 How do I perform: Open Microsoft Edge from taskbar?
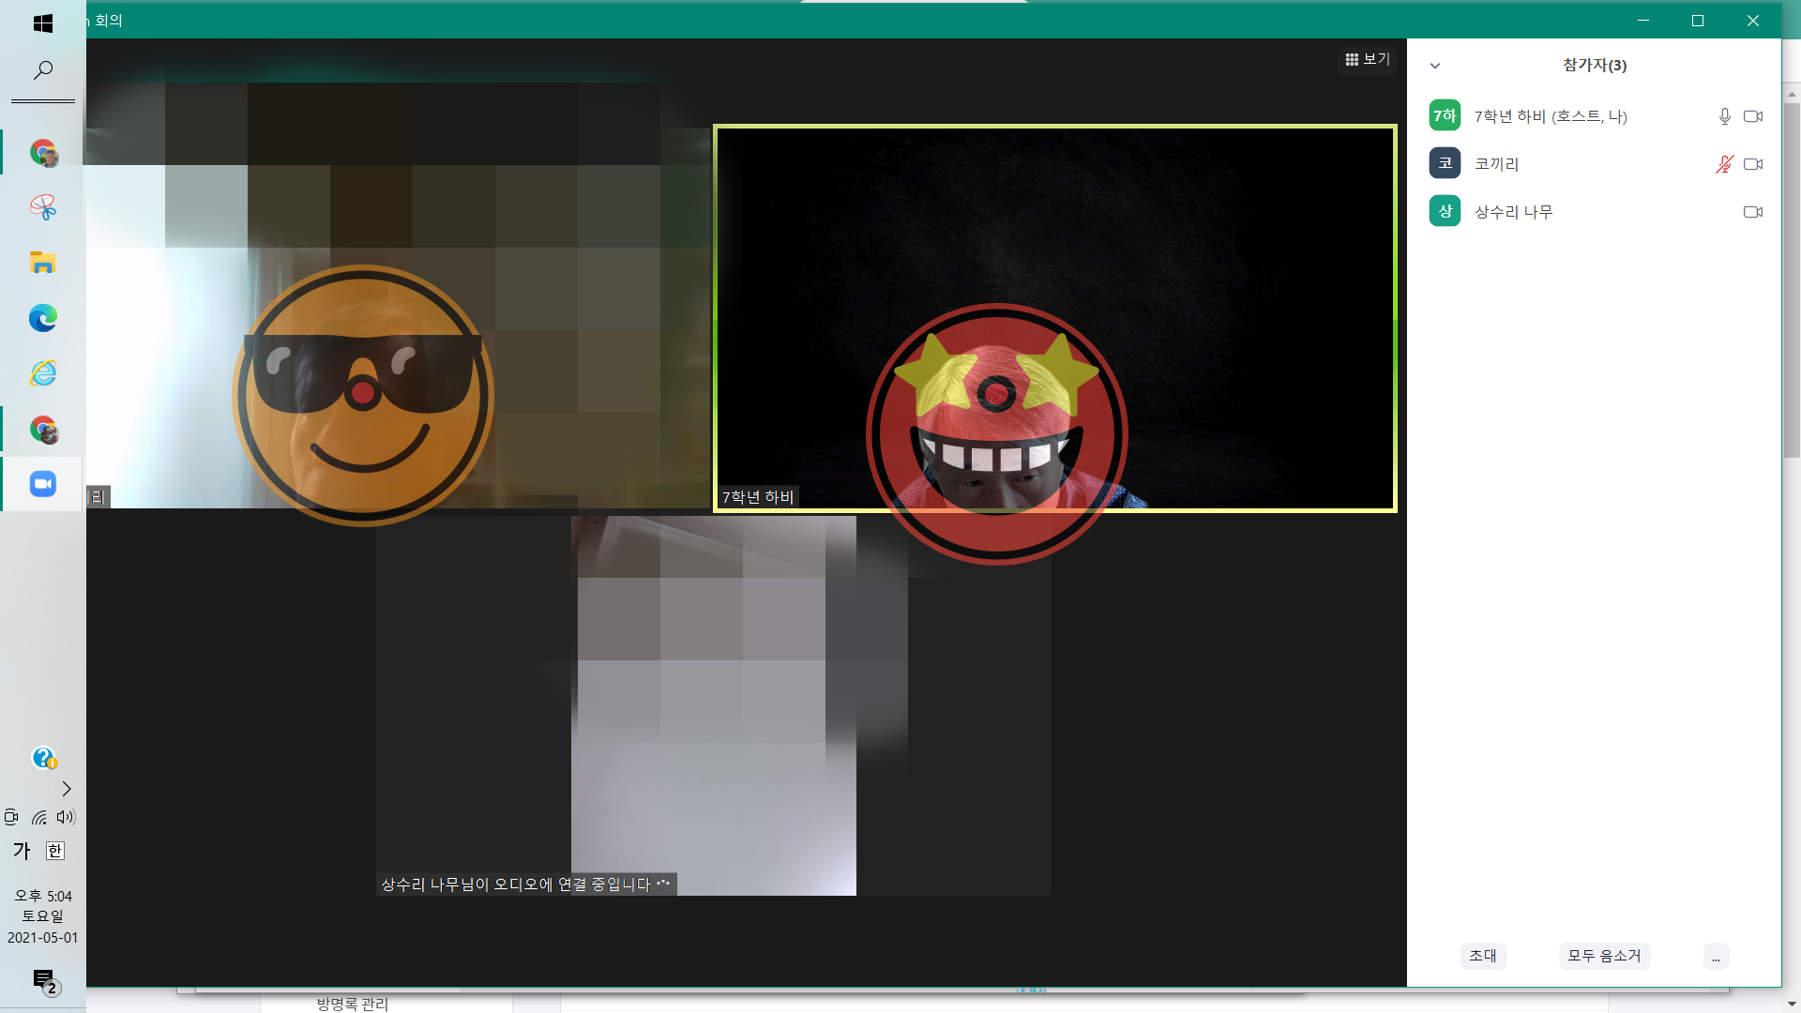pos(43,318)
